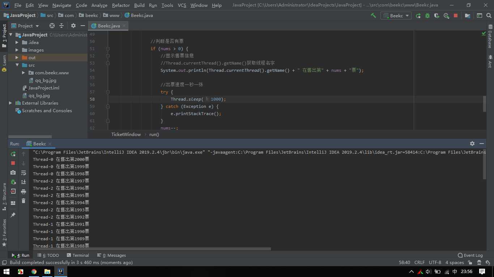Print console output with printer icon
This screenshot has width=494, height=277.
click(x=24, y=192)
